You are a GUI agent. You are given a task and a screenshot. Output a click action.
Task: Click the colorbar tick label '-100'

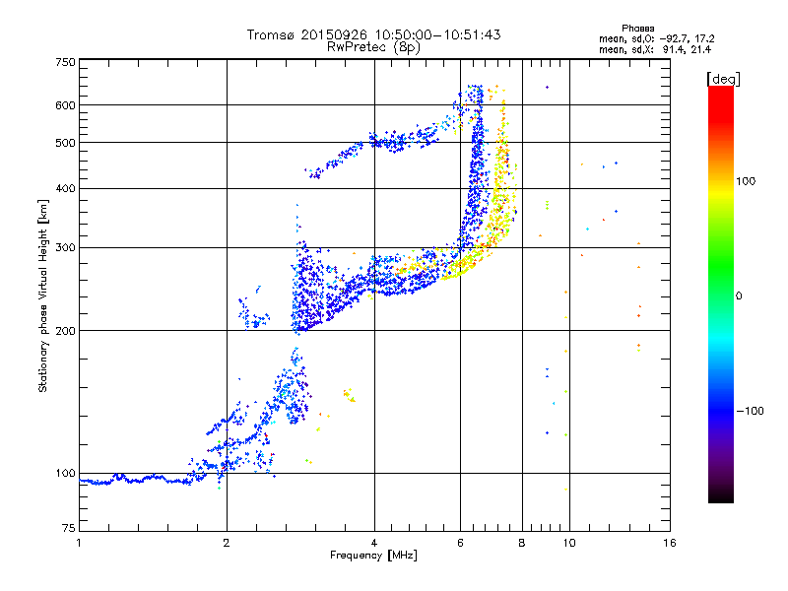750,411
